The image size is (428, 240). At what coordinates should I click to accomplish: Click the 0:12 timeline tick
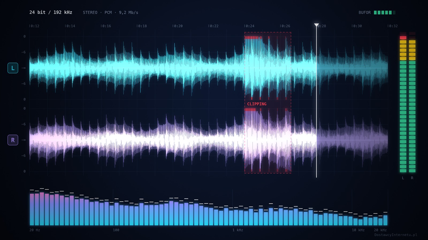35,26
